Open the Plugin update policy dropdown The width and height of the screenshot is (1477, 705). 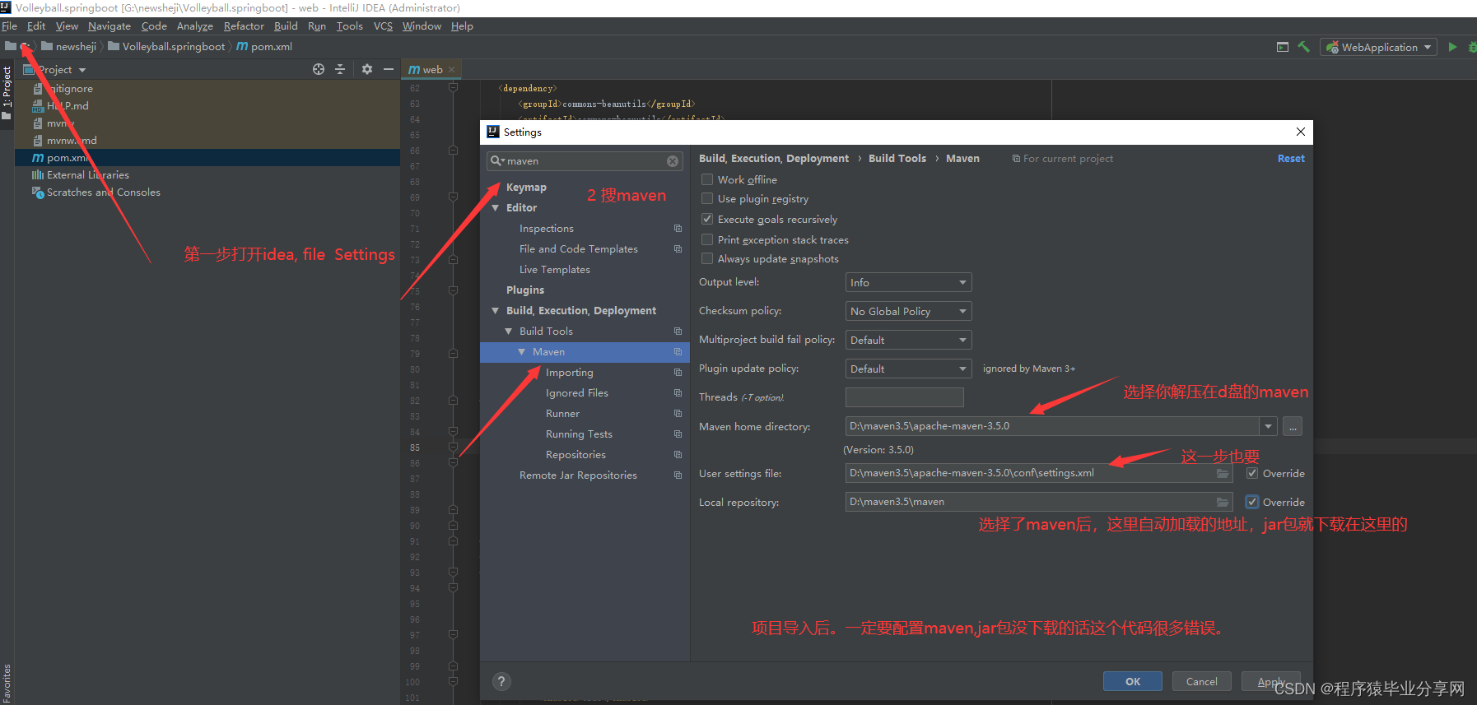(909, 369)
